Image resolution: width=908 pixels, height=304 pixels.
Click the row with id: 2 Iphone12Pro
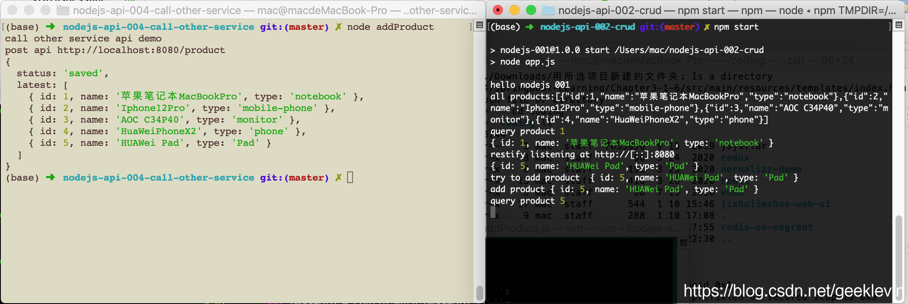pyautogui.click(x=181, y=108)
